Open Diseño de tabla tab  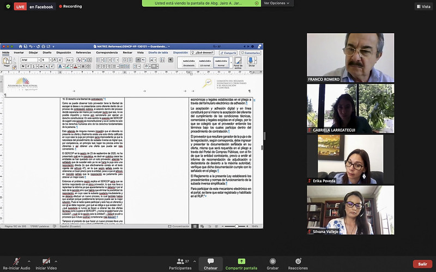pos(158,52)
